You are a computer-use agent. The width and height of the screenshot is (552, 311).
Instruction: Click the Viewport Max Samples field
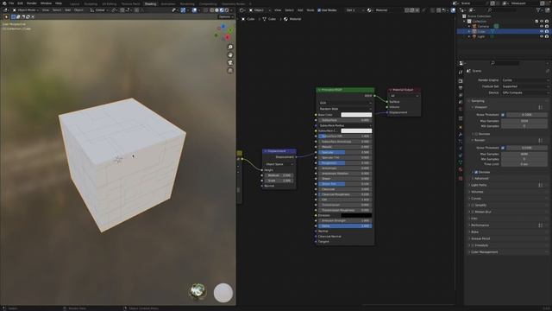[x=524, y=121]
